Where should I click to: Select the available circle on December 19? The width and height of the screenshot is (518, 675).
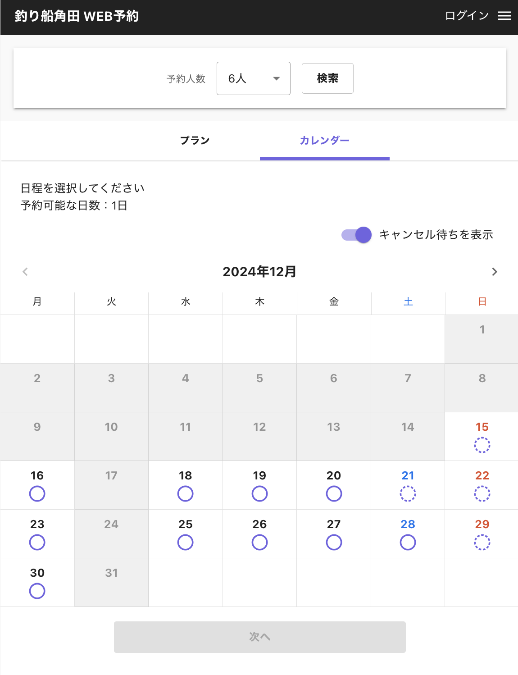pyautogui.click(x=259, y=494)
